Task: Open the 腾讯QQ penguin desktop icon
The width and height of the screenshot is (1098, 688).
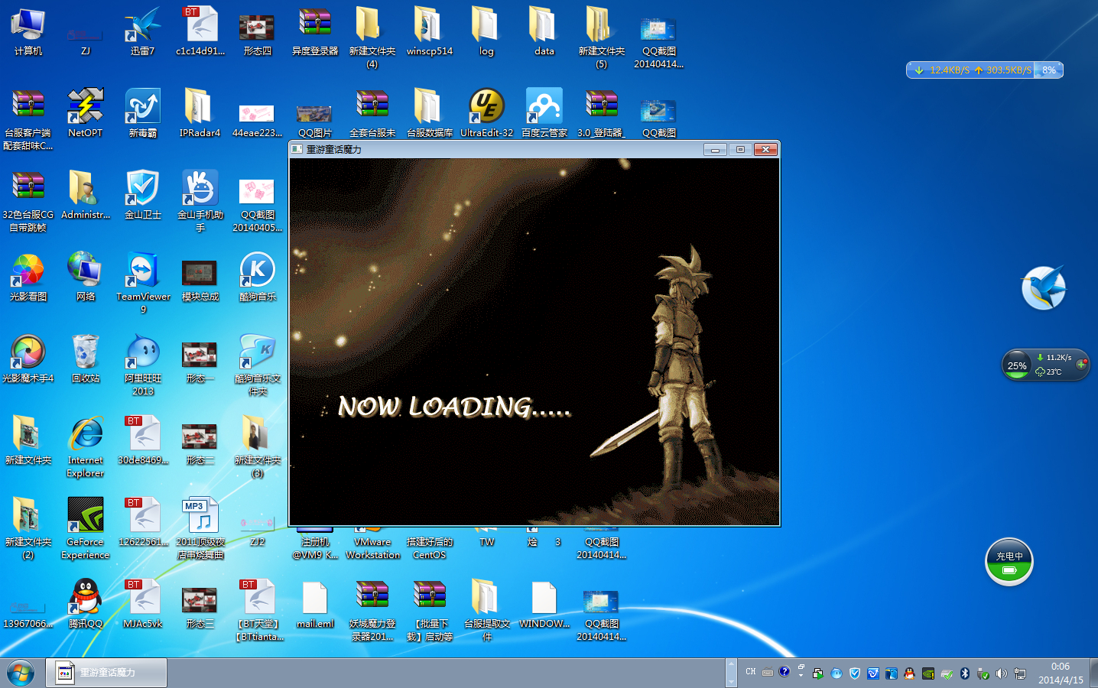Action: pos(85,598)
